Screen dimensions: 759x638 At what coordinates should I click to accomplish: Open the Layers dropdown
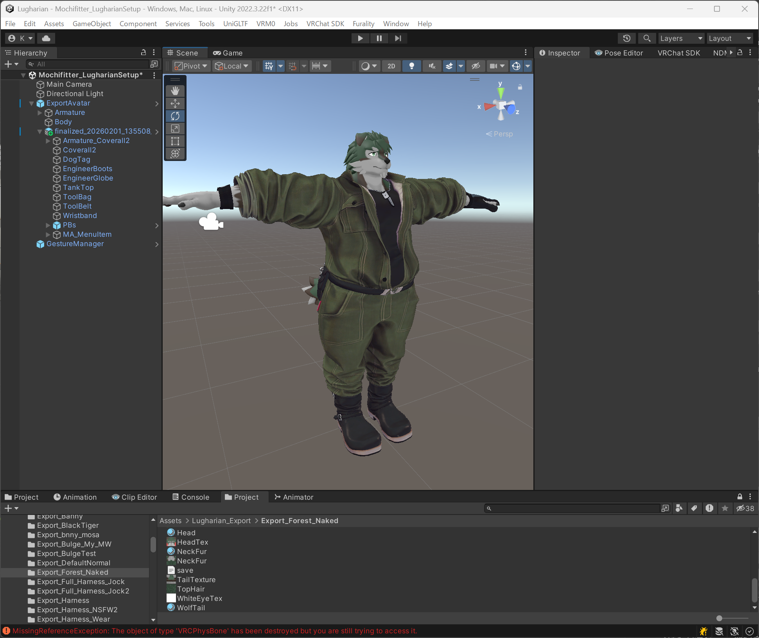pos(681,38)
